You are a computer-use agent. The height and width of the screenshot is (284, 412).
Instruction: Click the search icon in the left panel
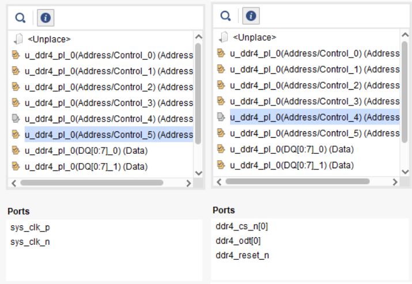[x=20, y=18]
